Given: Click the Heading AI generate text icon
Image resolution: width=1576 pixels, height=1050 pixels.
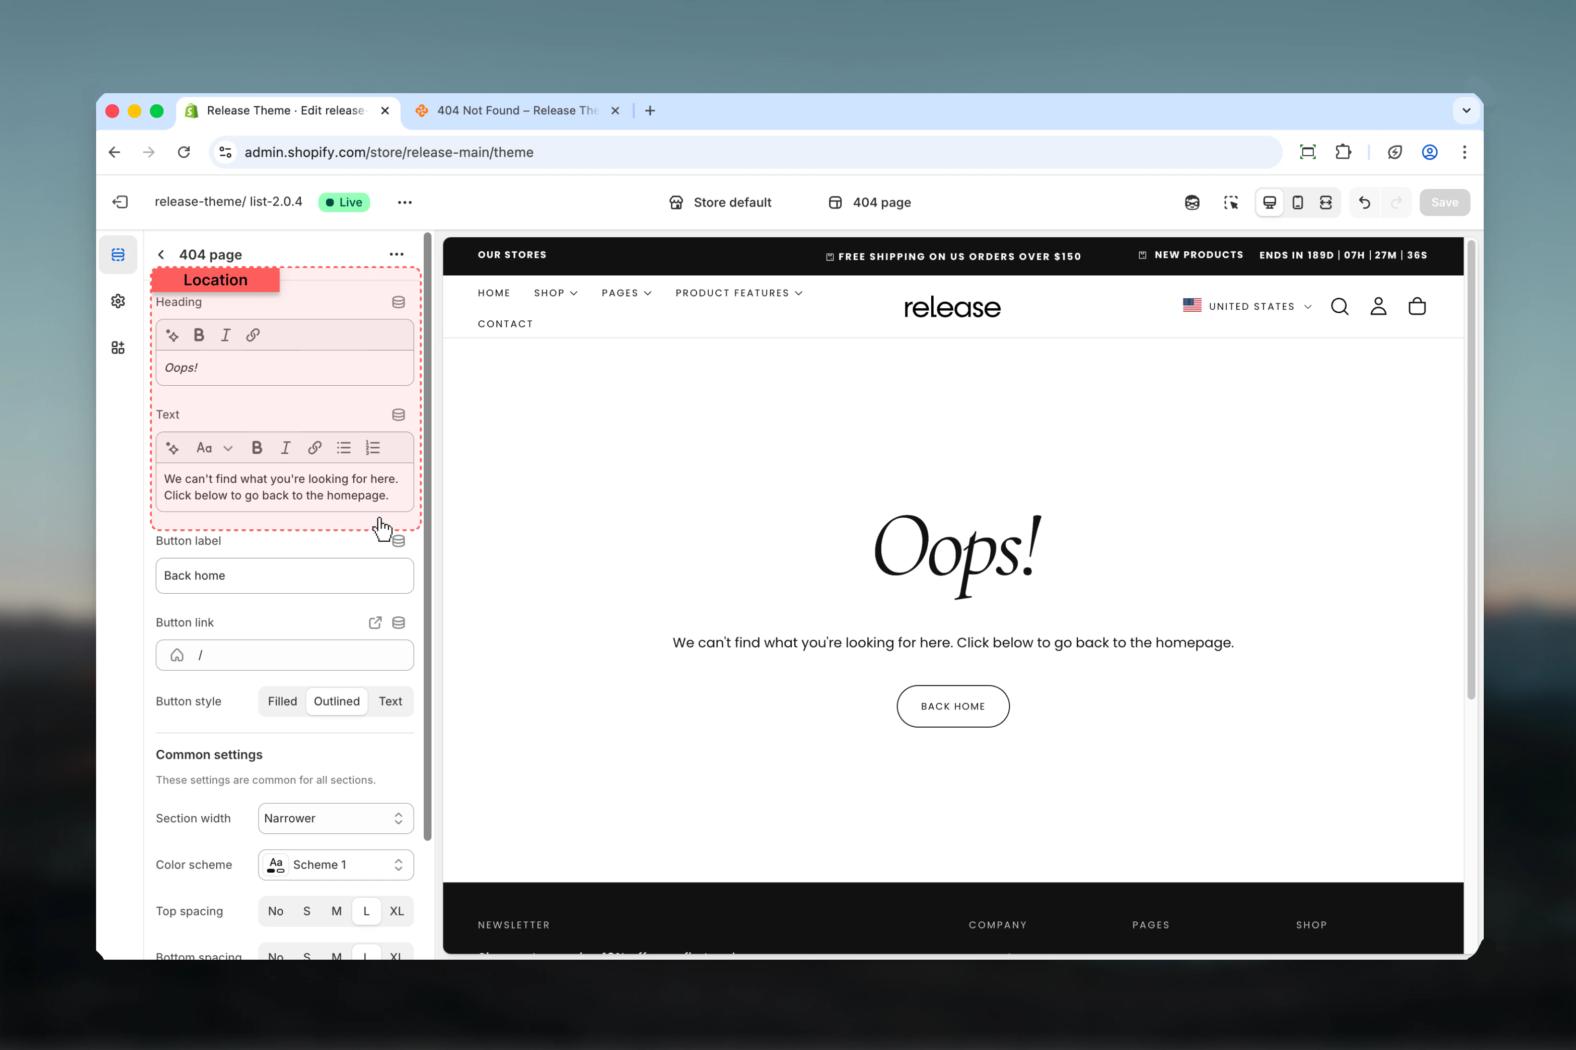Looking at the screenshot, I should tap(172, 335).
